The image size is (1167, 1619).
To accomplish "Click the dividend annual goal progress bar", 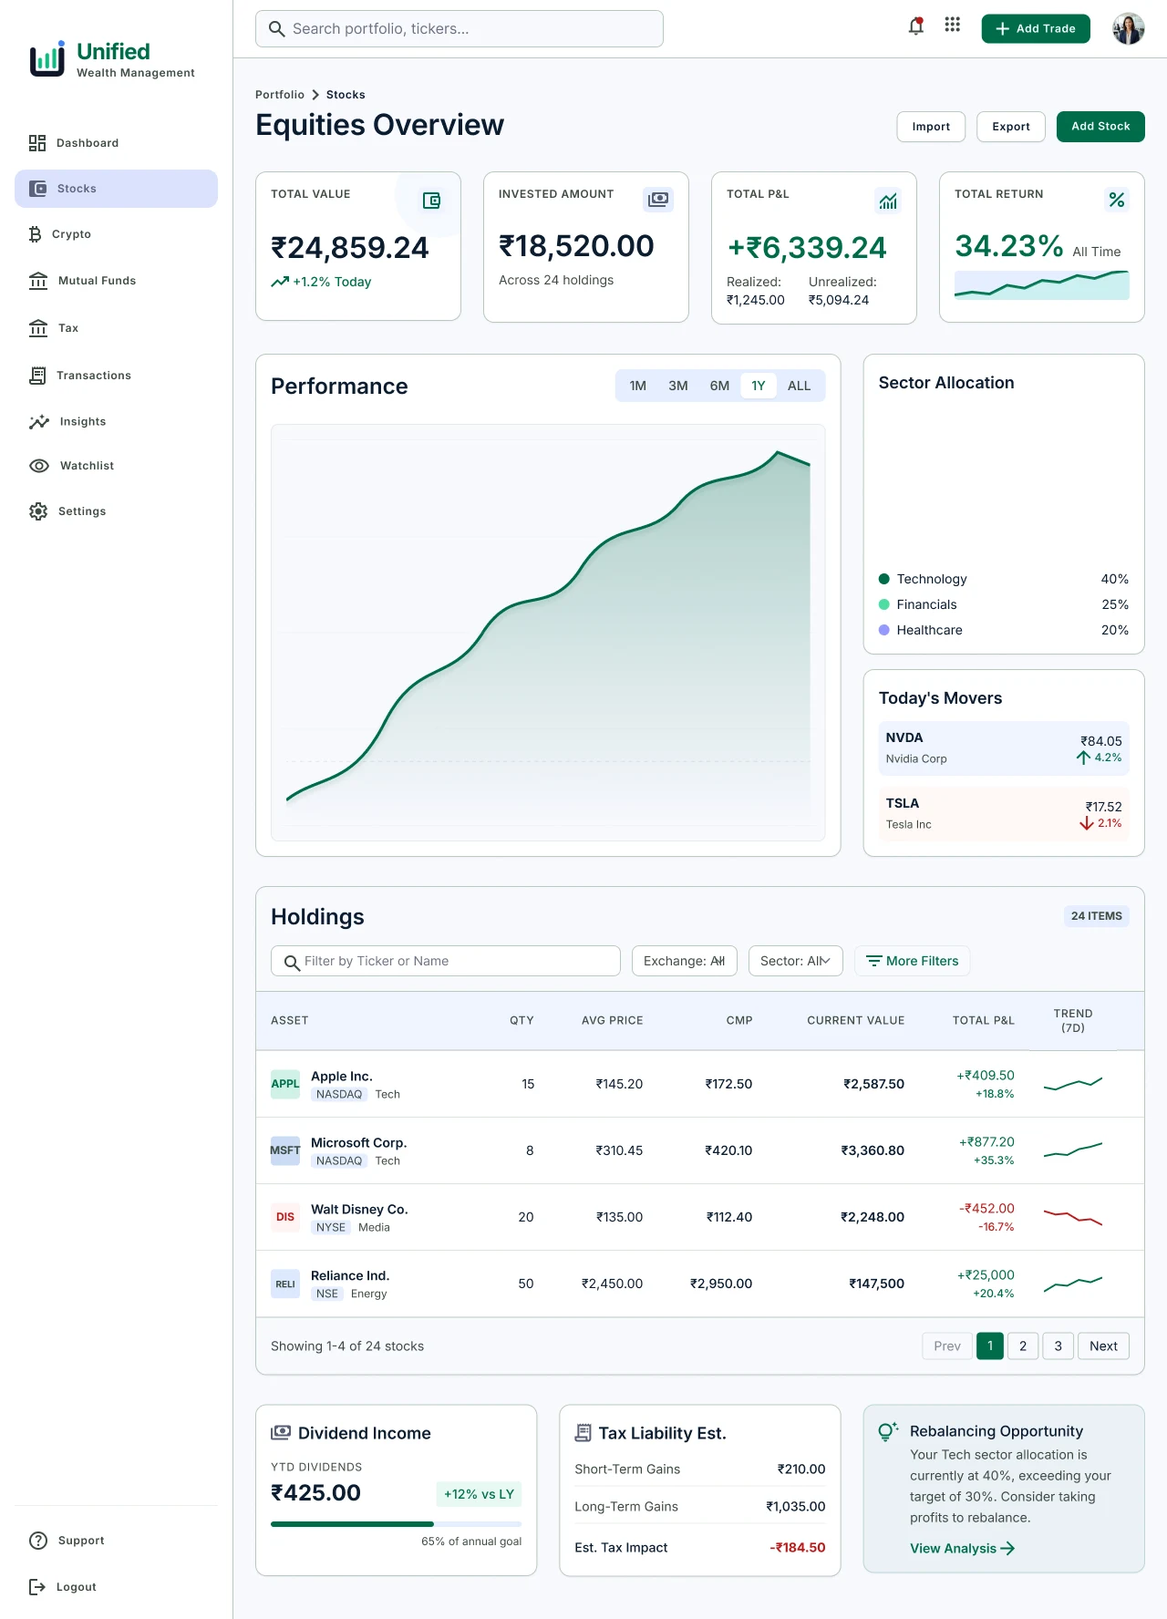I will 397,1524.
